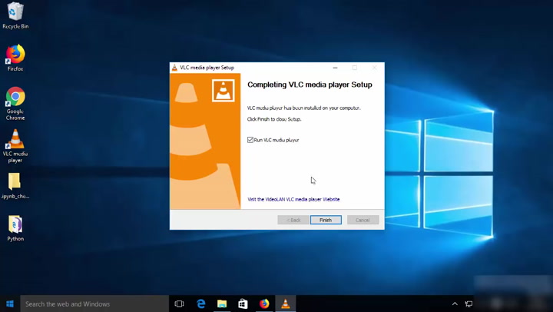Screen dimensions: 553x312
Task: Open the VideoLAN VLC media player website link
Action: pyautogui.click(x=293, y=199)
